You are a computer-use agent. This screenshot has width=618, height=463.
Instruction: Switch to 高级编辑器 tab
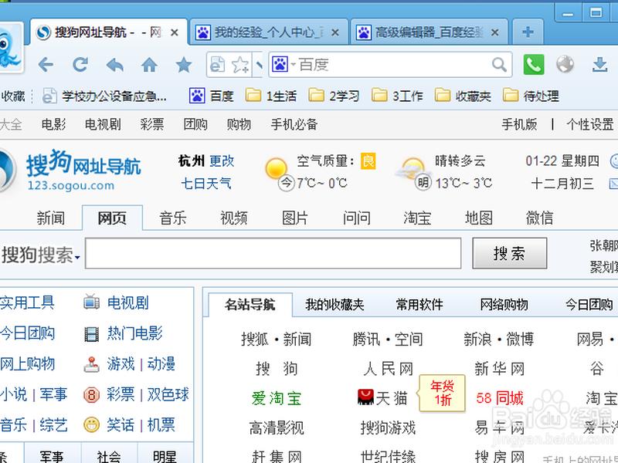tap(429, 32)
